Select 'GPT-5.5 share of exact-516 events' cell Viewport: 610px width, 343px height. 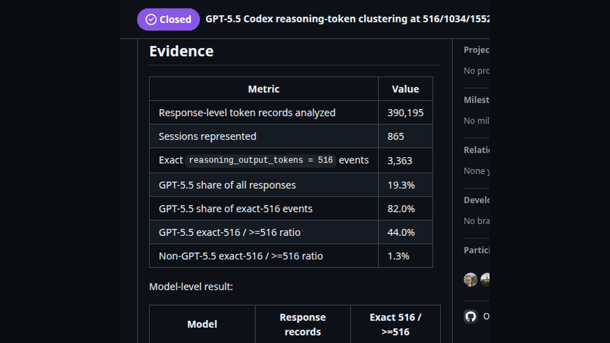pos(264,209)
